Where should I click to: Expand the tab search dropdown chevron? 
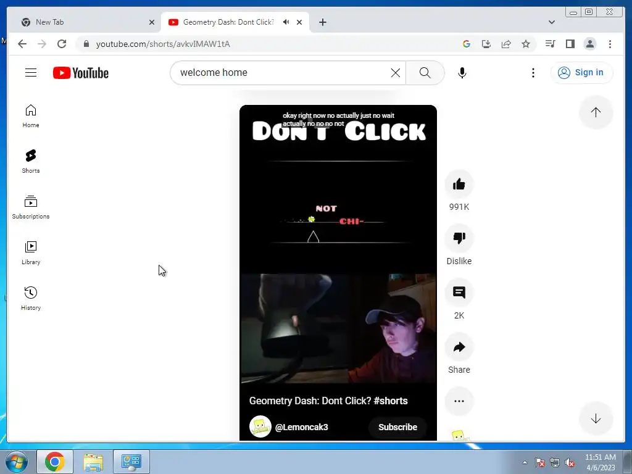[x=552, y=22]
